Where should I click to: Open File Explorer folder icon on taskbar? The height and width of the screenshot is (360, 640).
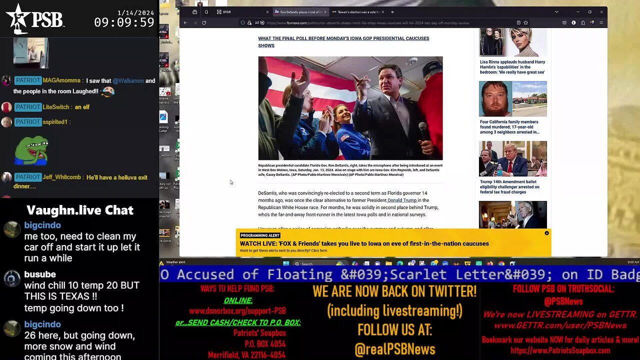[388, 263]
